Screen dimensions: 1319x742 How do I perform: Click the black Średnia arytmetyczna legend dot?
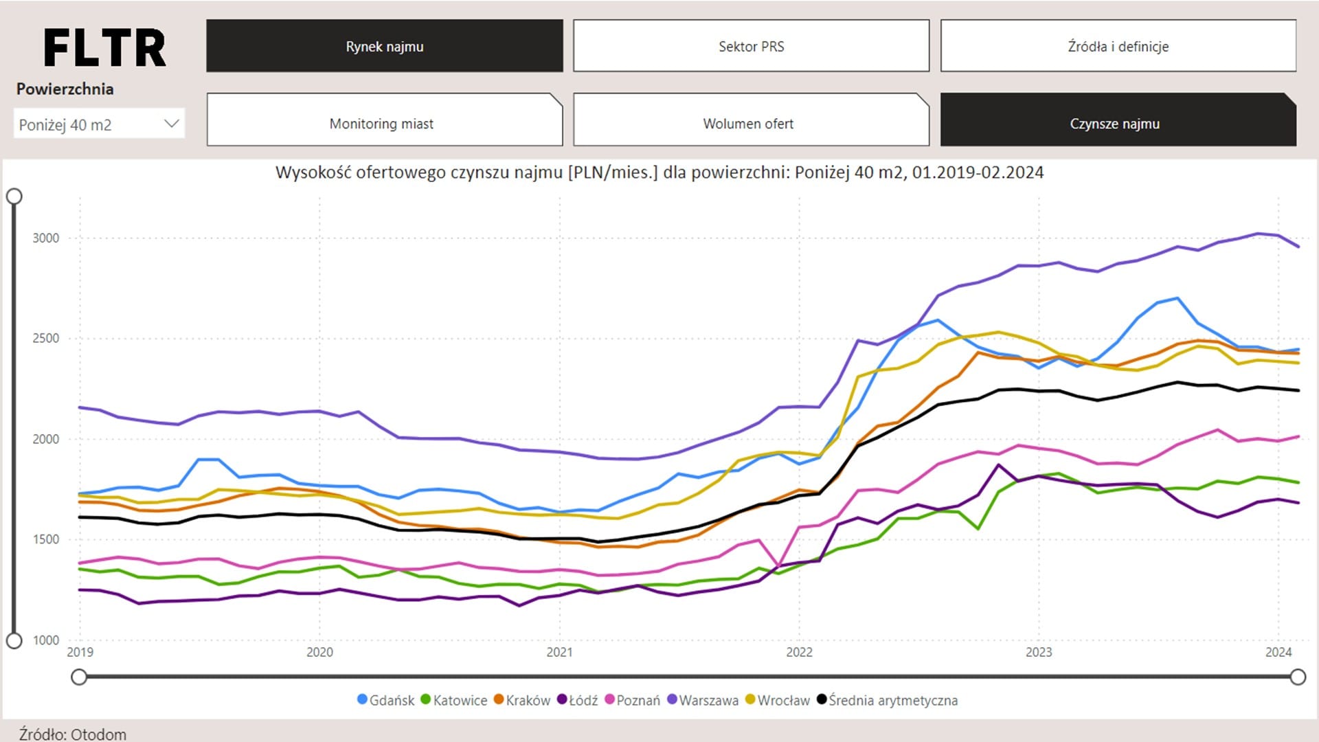click(821, 699)
